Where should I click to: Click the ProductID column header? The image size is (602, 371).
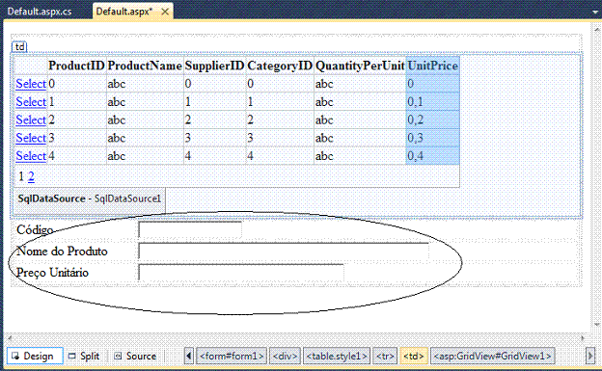76,66
